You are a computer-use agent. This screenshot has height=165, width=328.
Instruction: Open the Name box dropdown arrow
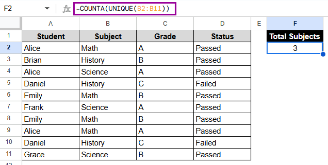[x=47, y=9]
